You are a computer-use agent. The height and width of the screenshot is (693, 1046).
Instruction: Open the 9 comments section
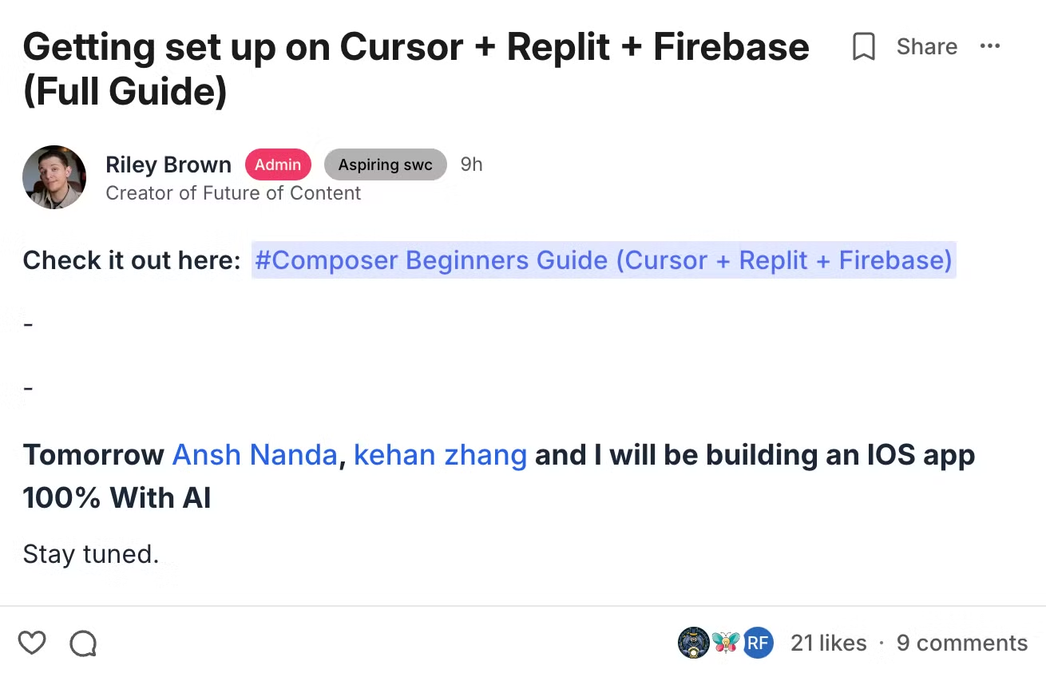click(961, 643)
